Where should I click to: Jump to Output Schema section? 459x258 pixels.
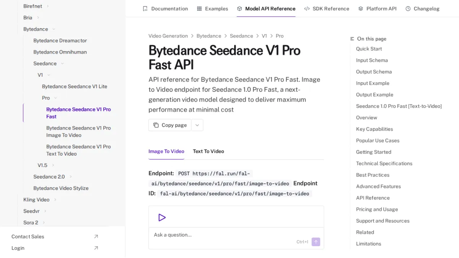tap(374, 72)
